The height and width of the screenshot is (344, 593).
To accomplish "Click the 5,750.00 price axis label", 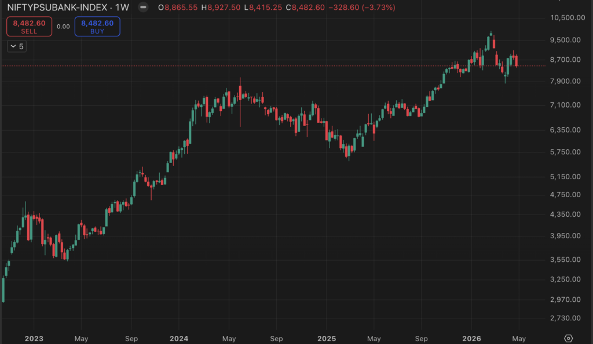I will [565, 152].
